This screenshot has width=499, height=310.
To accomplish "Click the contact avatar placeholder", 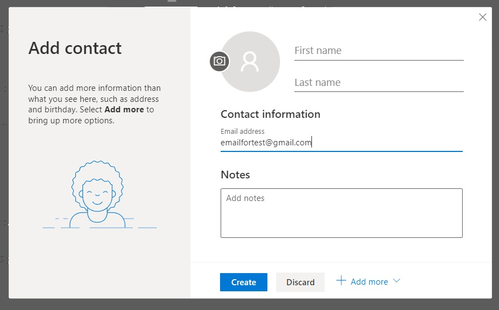I will pyautogui.click(x=250, y=62).
